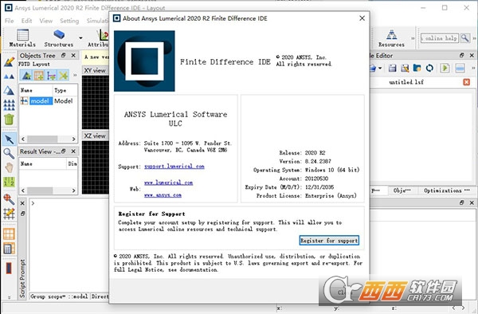
Task: Save script in Script File Editor
Action: (392, 68)
